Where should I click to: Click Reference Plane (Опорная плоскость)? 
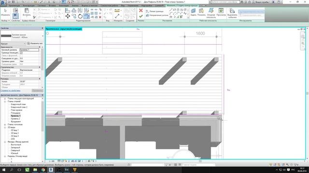pos(211,13)
